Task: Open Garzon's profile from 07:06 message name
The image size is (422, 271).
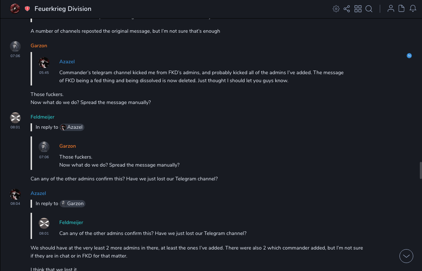Action: click(x=39, y=45)
